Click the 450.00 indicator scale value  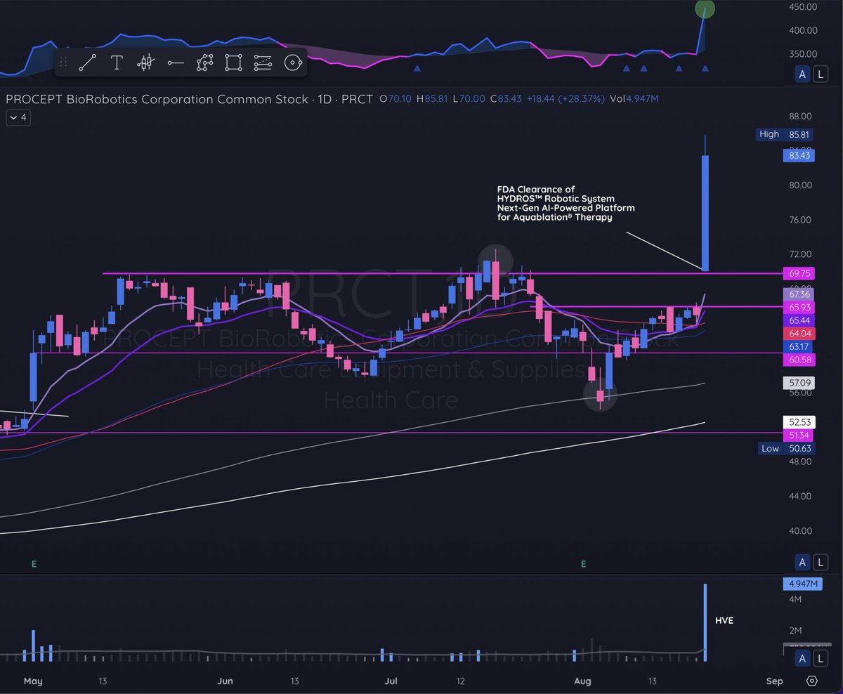coord(803,7)
